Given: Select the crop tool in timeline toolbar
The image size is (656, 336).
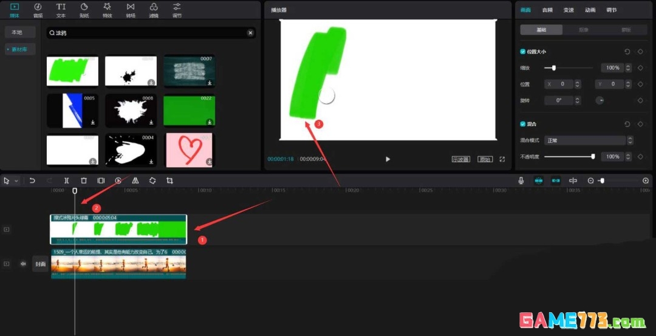Looking at the screenshot, I should 169,181.
